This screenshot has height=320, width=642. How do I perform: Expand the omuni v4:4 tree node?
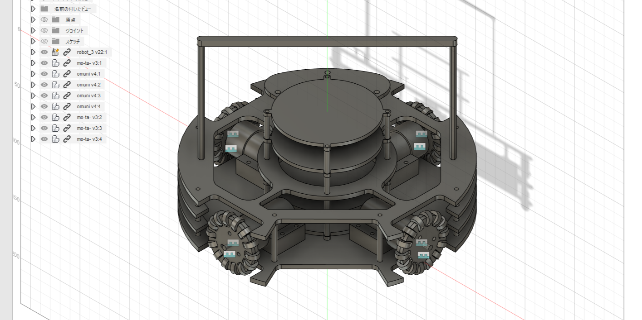[x=33, y=106]
